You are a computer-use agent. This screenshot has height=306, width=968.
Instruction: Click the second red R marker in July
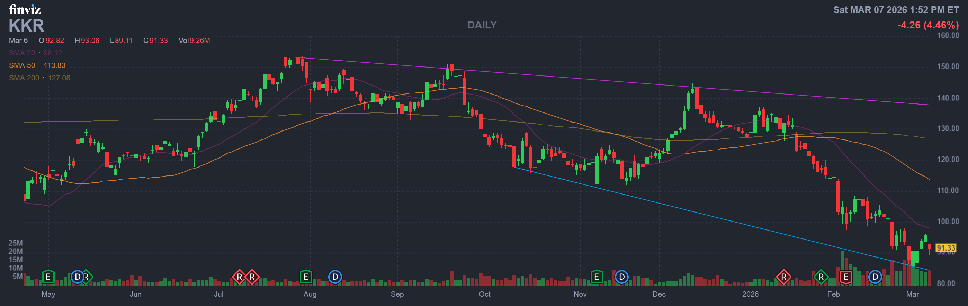coord(252,277)
